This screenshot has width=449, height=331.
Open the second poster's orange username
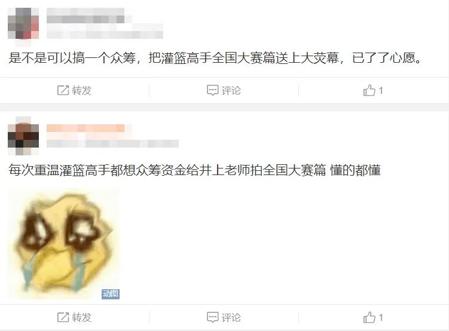click(x=85, y=128)
